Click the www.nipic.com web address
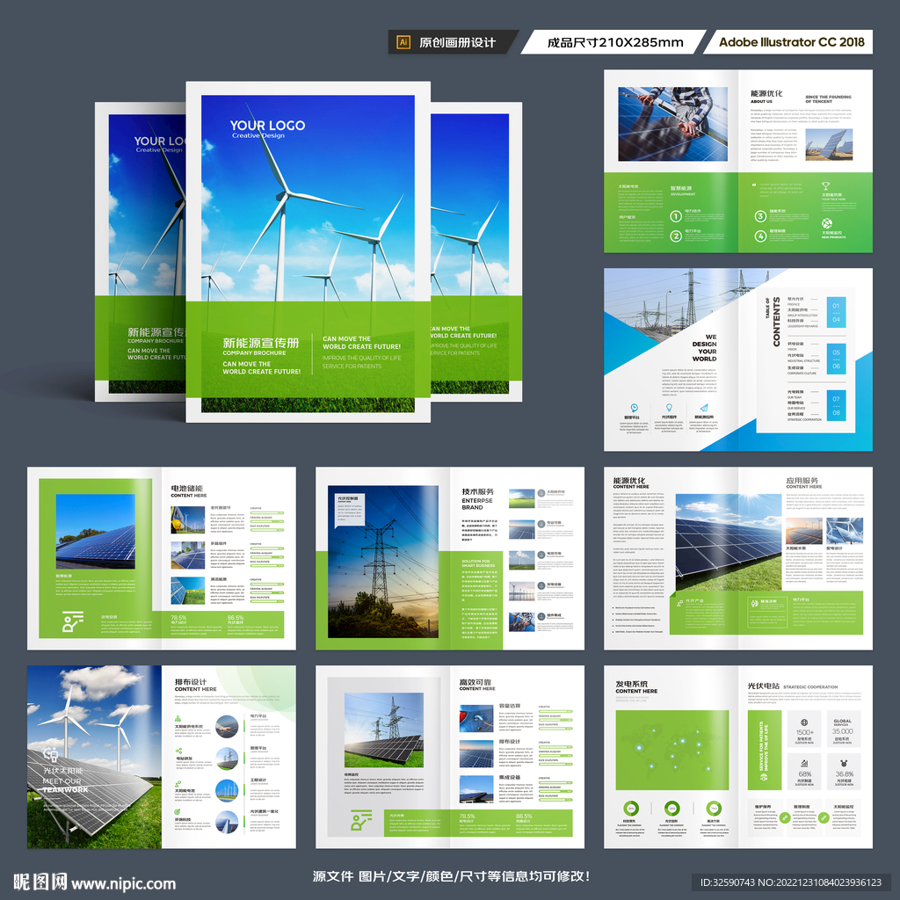The width and height of the screenshot is (900, 900). pyautogui.click(x=123, y=883)
